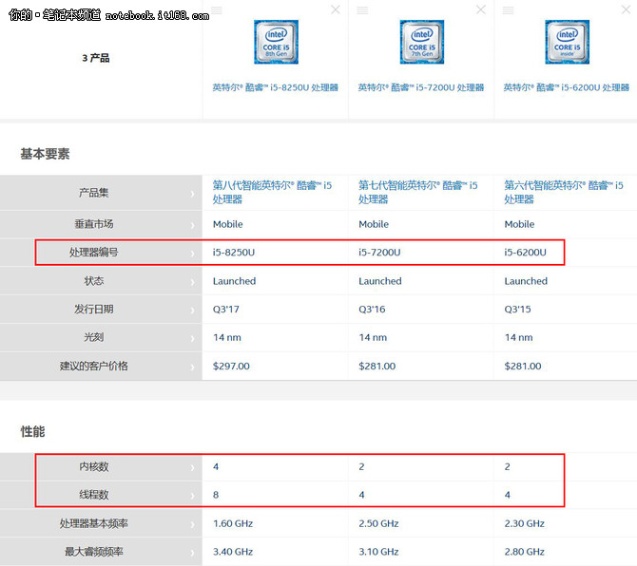Image resolution: width=637 pixels, height=566 pixels.
Task: Remove the i5-7200U from comparison
Action: (x=481, y=9)
